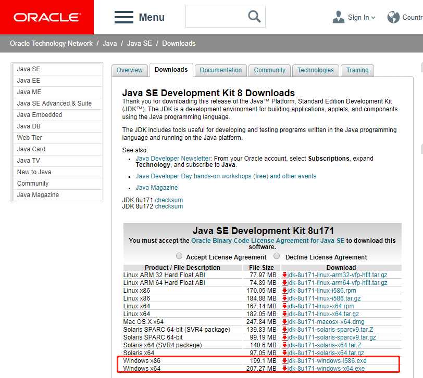Open Java Magazine link under See also
The width and height of the screenshot is (423, 378).
157,188
